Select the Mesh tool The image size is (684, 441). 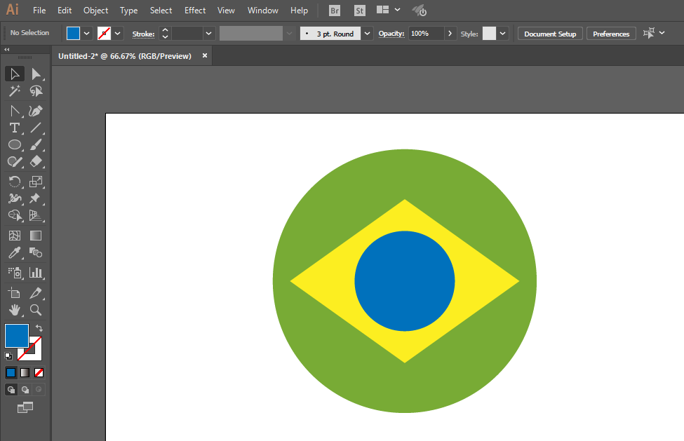pyautogui.click(x=15, y=236)
